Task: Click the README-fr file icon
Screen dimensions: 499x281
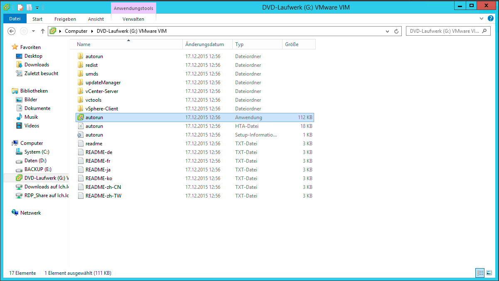Action: pyautogui.click(x=81, y=161)
